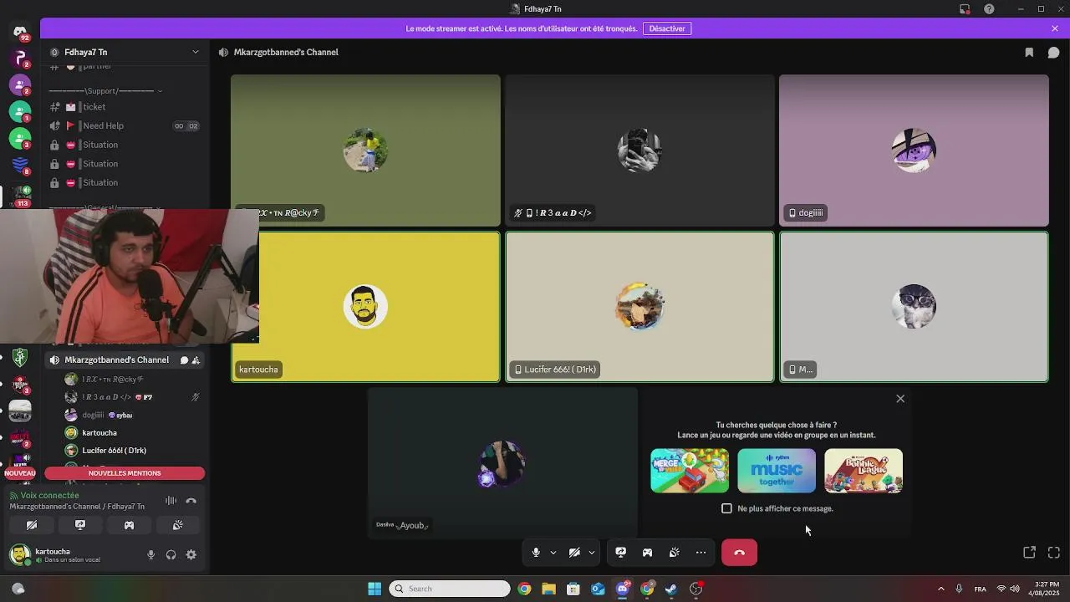The width and height of the screenshot is (1070, 602).
Task: Select kartoucha in voice member list
Action: pyautogui.click(x=134, y=433)
